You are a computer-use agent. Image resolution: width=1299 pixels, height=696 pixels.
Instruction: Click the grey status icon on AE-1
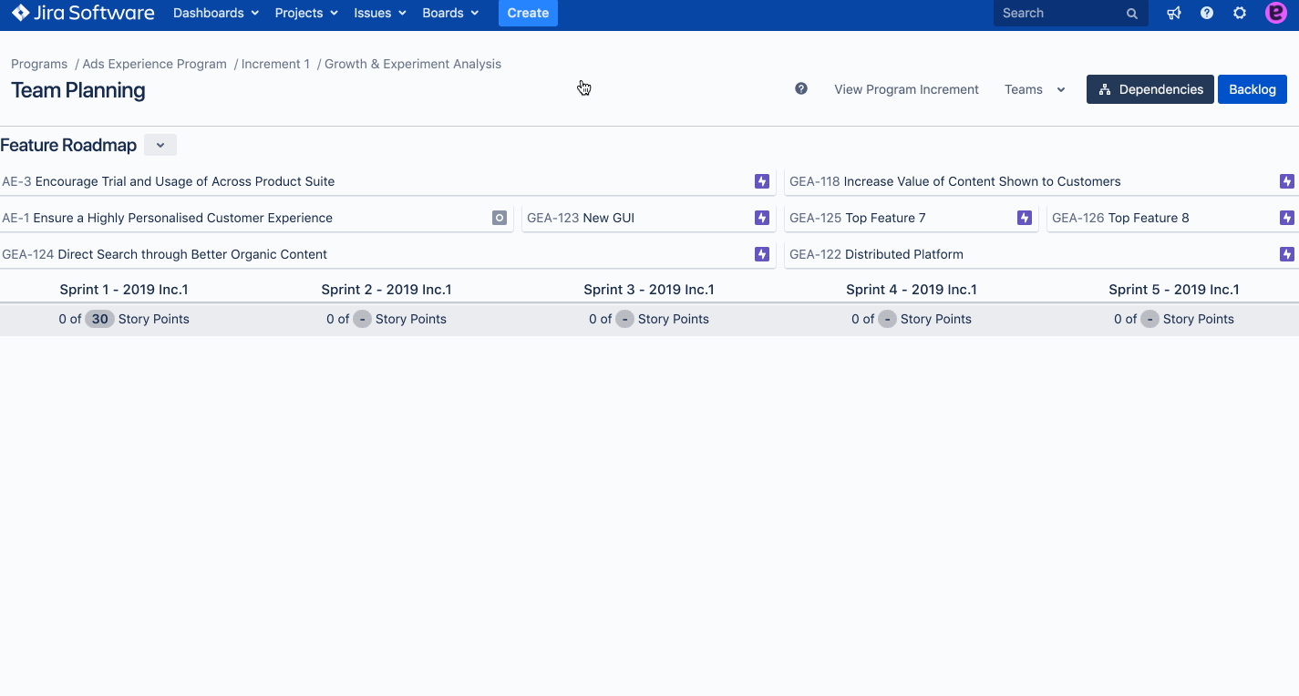pos(500,218)
